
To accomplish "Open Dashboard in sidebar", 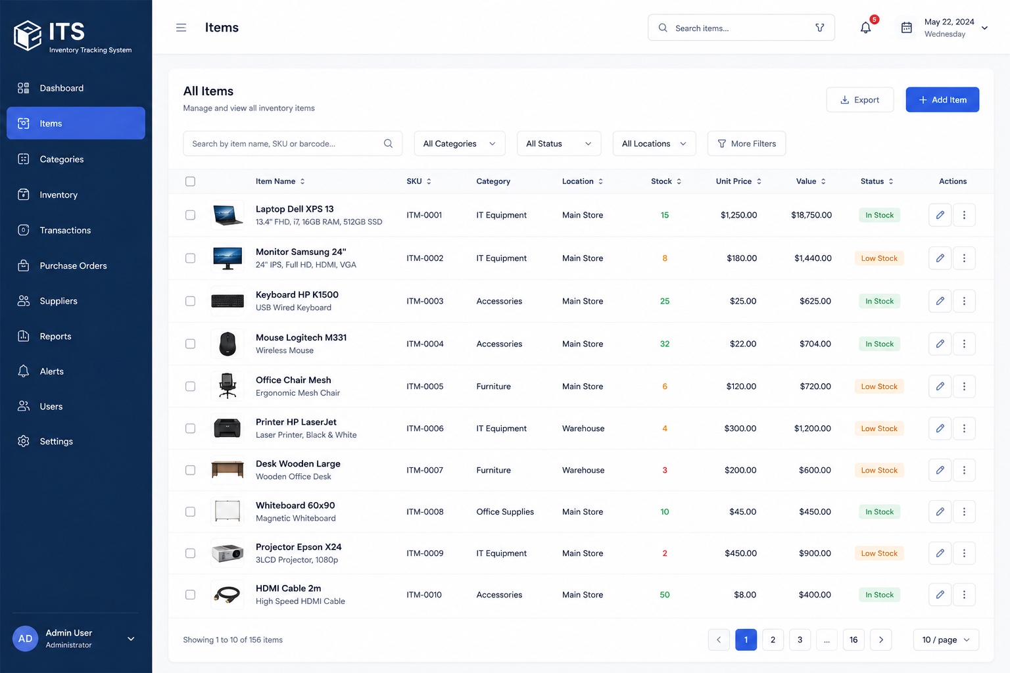I will click(x=76, y=88).
